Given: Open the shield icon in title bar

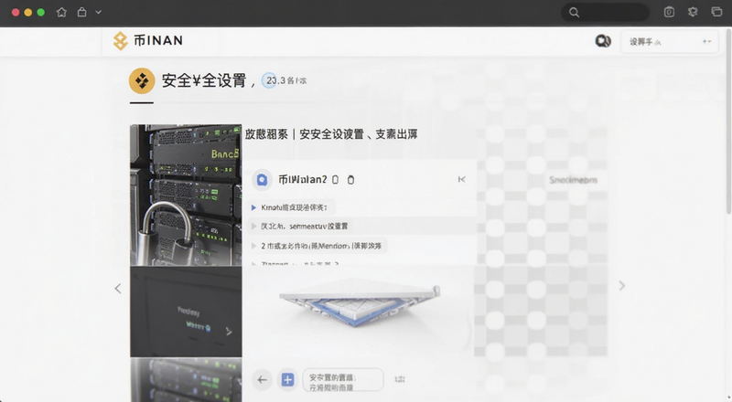Looking at the screenshot, I should (x=669, y=12).
